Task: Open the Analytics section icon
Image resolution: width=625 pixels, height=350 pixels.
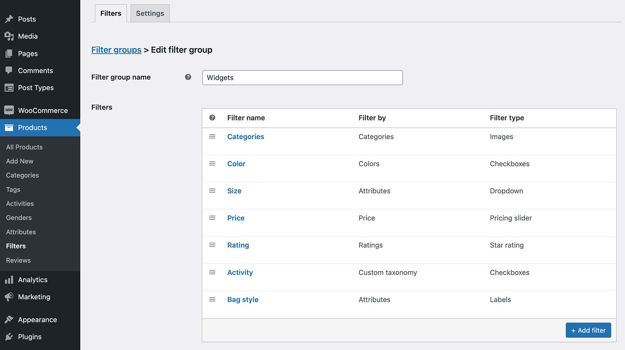Action: 9,279
